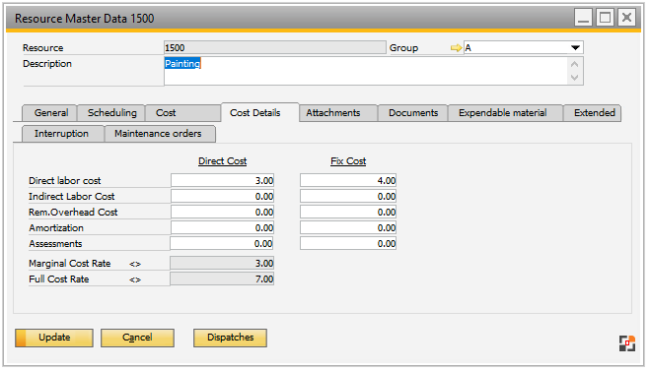Click the Marginal Cost Rate label

(70, 264)
